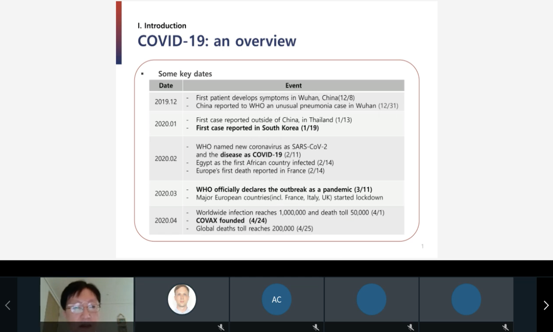Click WHO officially declares pandemic line
This screenshot has height=332, width=553.
pyautogui.click(x=284, y=190)
